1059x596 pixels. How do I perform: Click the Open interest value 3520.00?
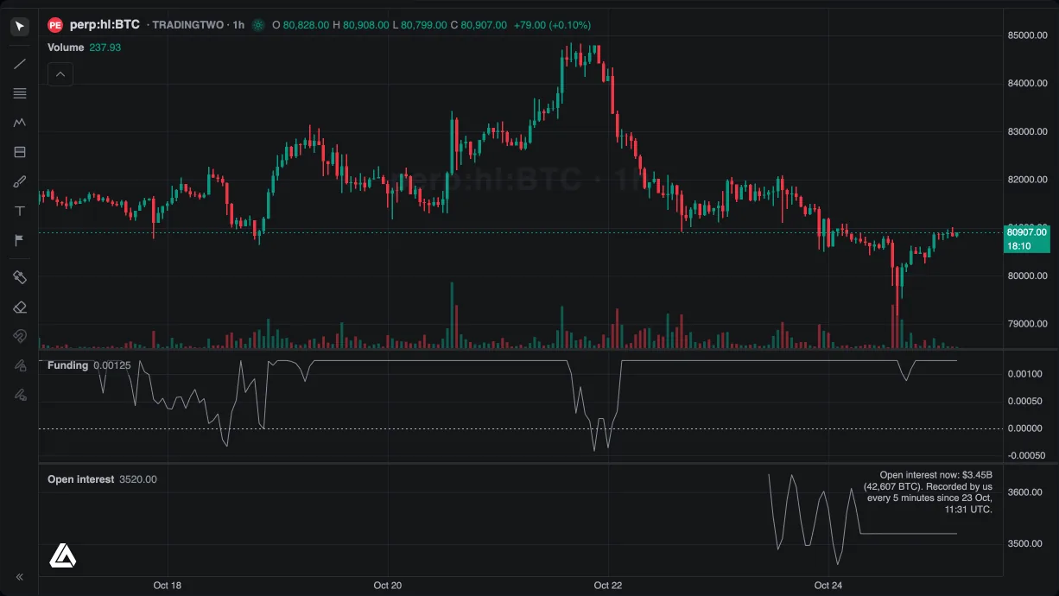137,479
